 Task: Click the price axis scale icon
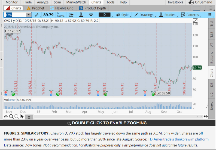tap(195, 21)
